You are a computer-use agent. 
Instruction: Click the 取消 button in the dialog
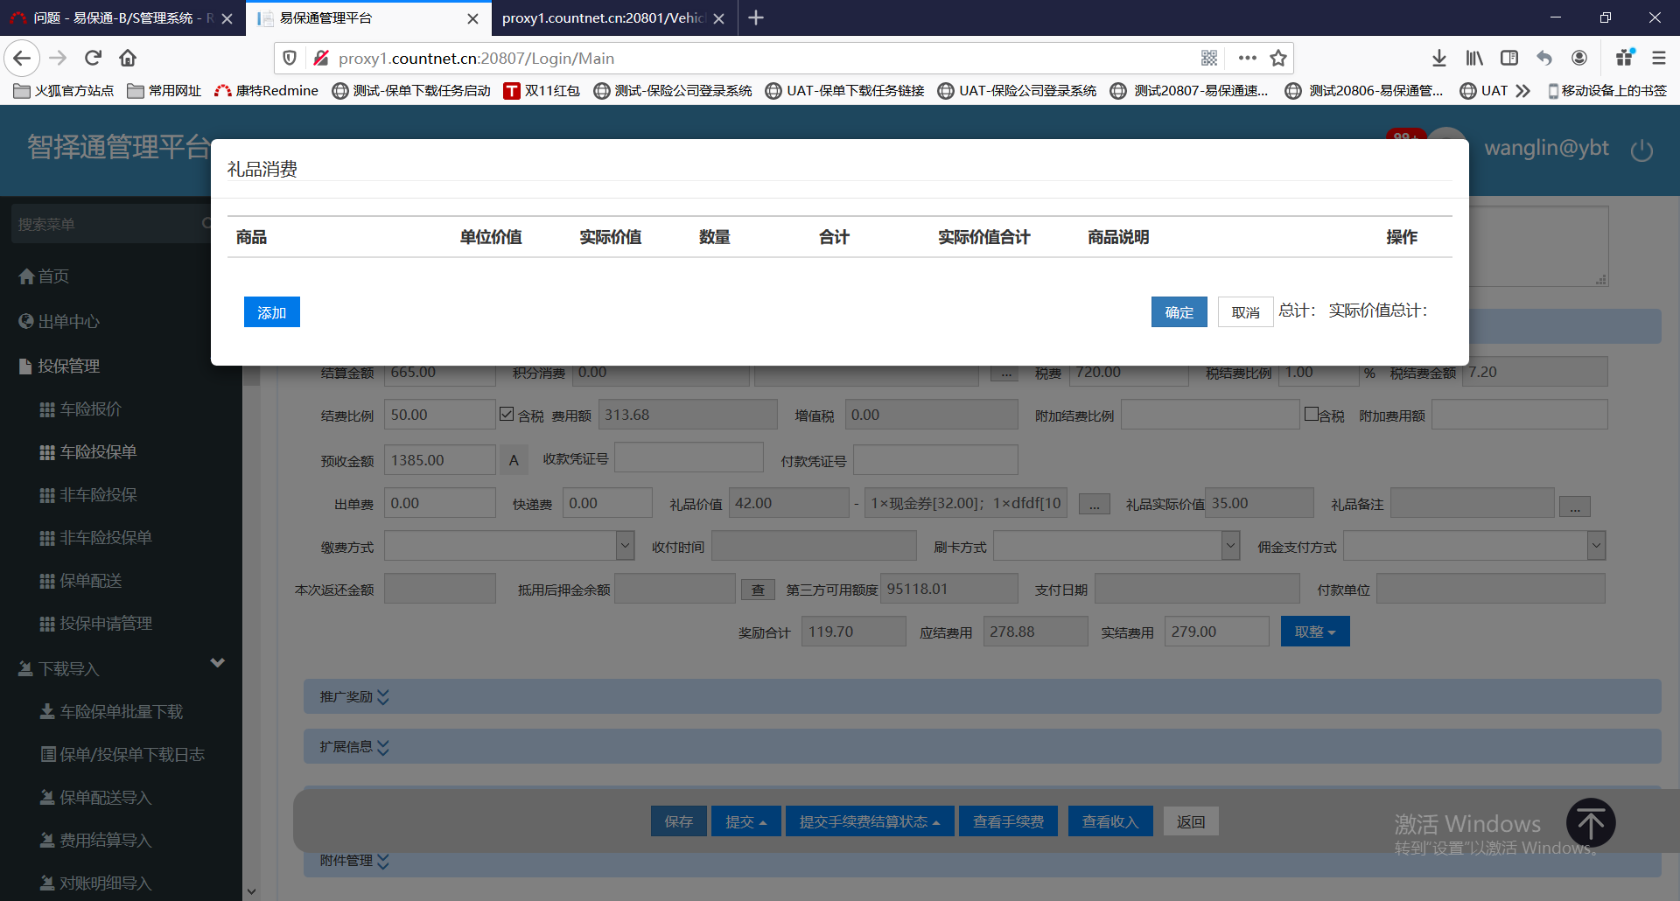point(1245,312)
